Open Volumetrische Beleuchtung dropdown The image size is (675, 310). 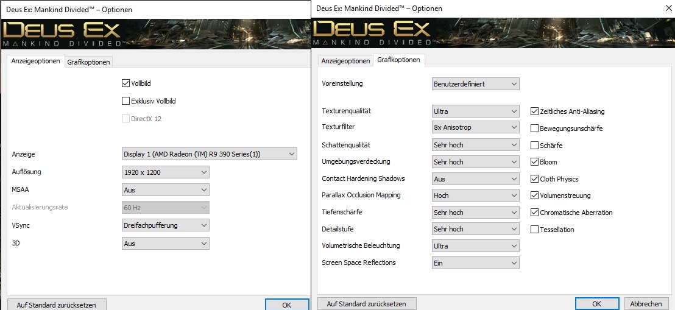click(x=476, y=246)
